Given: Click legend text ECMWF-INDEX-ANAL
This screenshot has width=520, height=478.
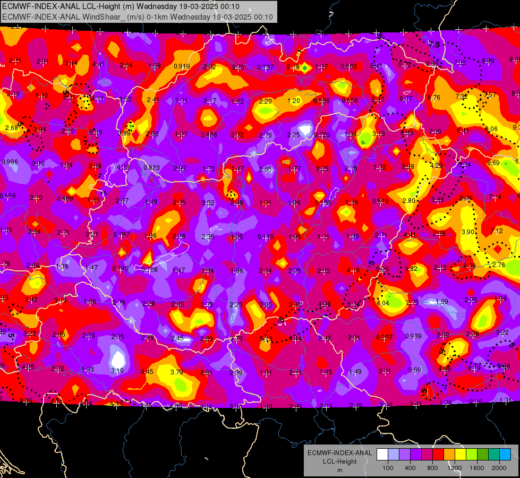Looking at the screenshot, I should coord(339,453).
